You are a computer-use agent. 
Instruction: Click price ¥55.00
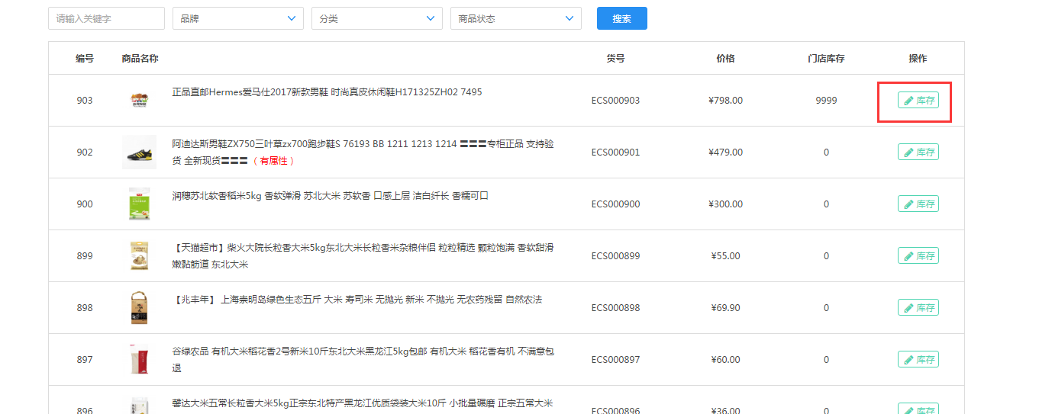[x=725, y=256]
